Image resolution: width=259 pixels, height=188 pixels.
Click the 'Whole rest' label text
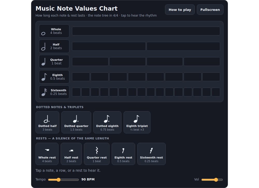coord(47,157)
